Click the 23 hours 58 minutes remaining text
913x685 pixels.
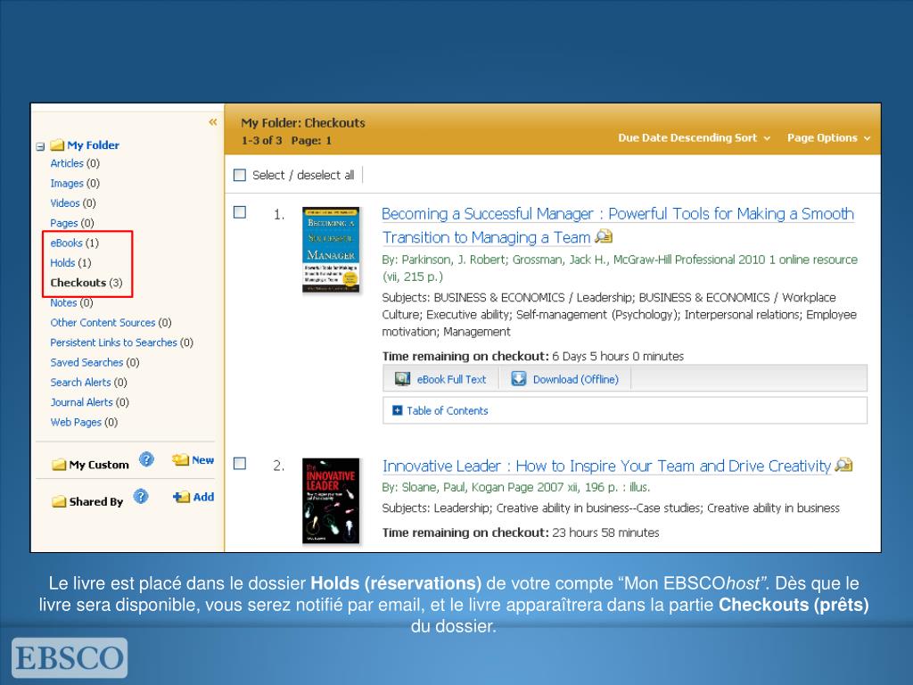click(605, 532)
